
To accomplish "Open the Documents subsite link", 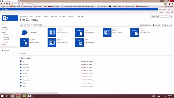I will [x=26, y=71].
